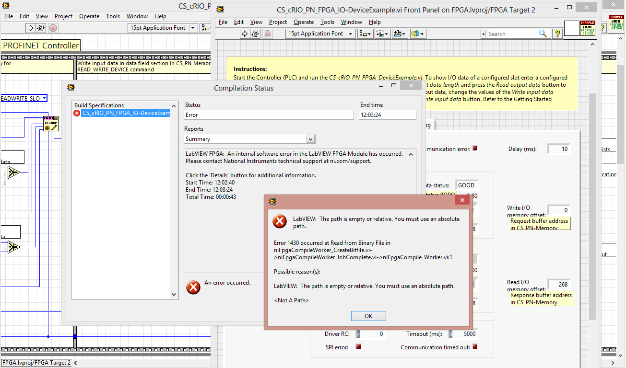Viewport: 626px width, 368px height.
Task: Click Run Continuously in front panel toolbar
Action: pyautogui.click(x=255, y=34)
